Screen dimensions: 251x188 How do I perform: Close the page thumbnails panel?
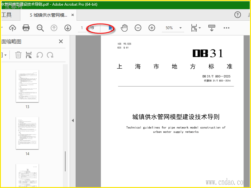tap(61, 41)
